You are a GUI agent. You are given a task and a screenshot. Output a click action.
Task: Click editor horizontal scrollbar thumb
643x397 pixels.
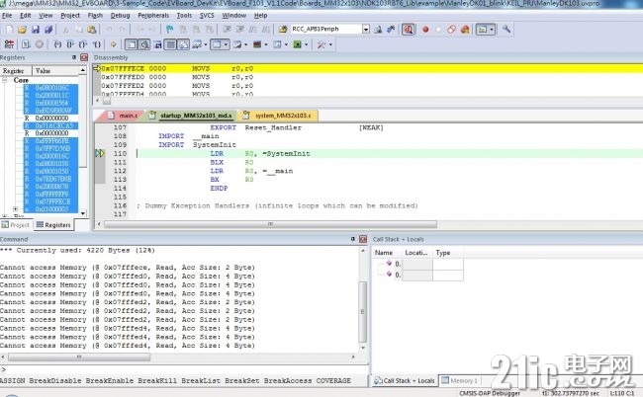point(270,224)
